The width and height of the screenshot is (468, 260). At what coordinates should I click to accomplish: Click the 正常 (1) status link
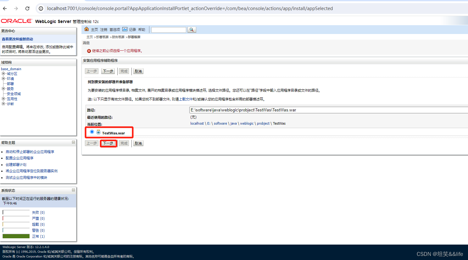[38, 236]
